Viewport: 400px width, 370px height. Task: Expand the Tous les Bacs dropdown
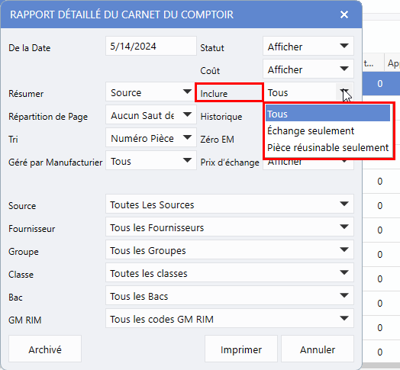pos(230,296)
